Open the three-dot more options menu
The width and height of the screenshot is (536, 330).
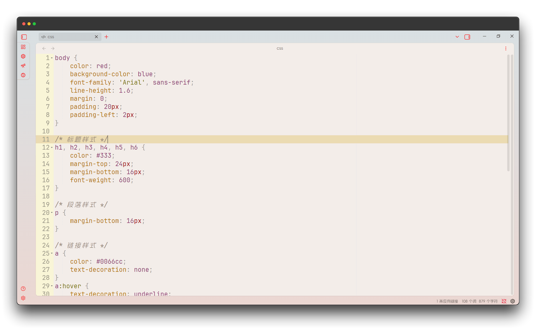click(x=506, y=48)
